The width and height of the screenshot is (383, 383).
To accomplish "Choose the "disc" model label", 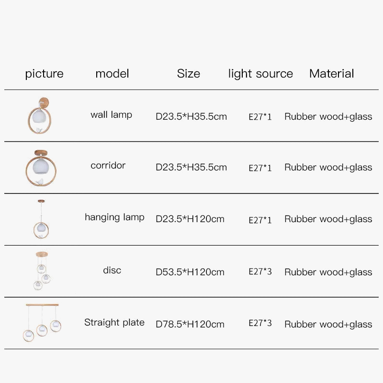I will coord(112,270).
